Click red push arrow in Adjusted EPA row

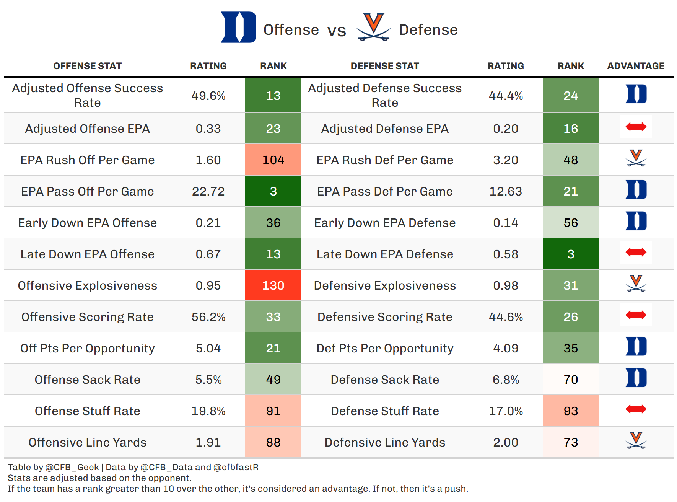click(x=636, y=127)
